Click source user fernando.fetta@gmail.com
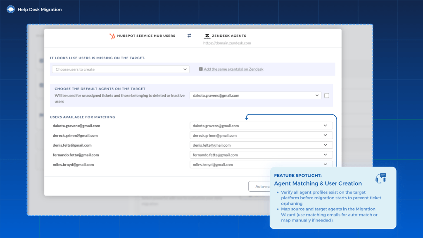Viewport: 423px width, 238px height. 76,155
